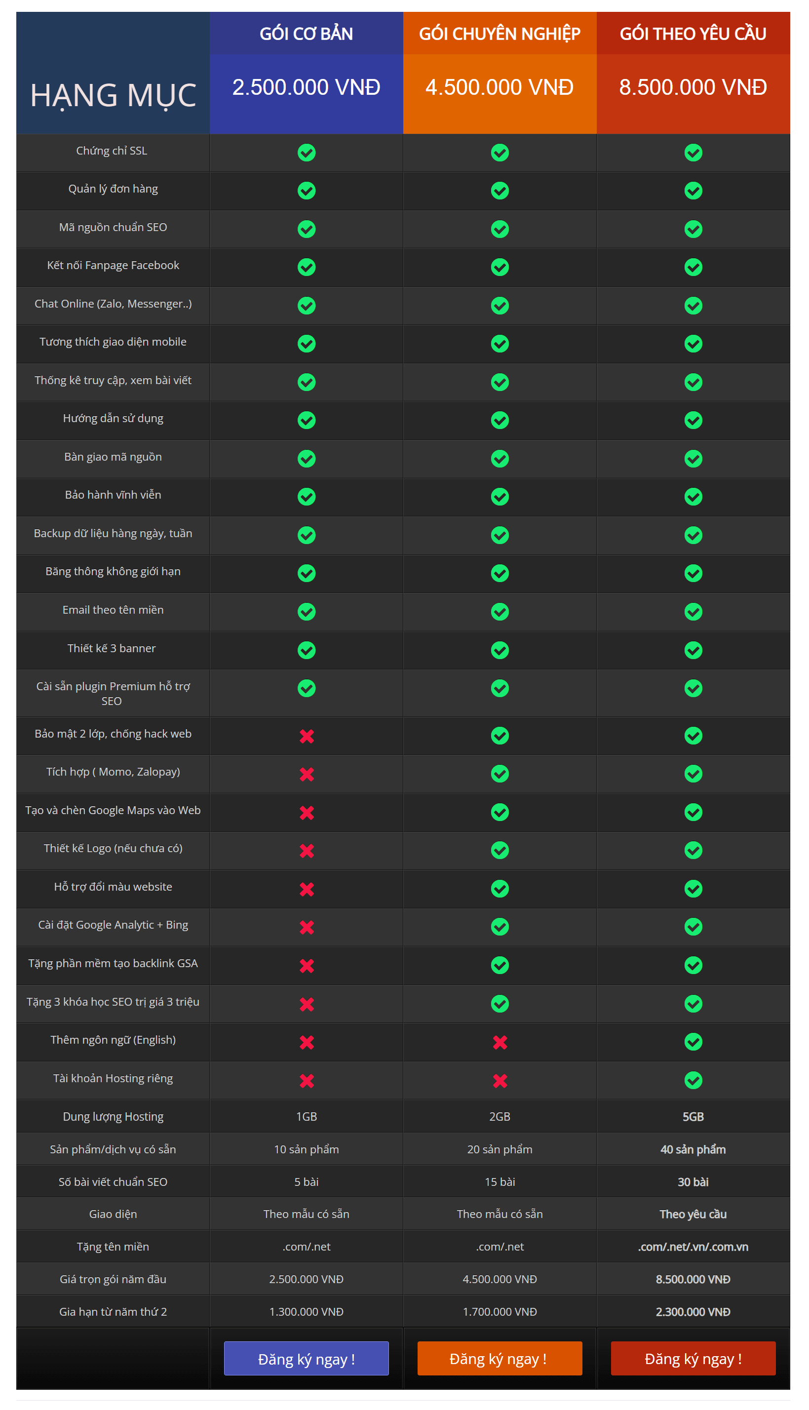This screenshot has height=1410, width=809.
Task: Click red X for Bảo mật 2 lớp in basic plan
Action: point(306,736)
